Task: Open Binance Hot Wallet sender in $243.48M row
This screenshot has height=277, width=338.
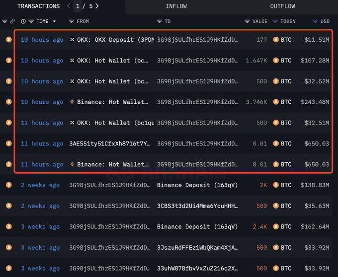Action: tap(112, 102)
